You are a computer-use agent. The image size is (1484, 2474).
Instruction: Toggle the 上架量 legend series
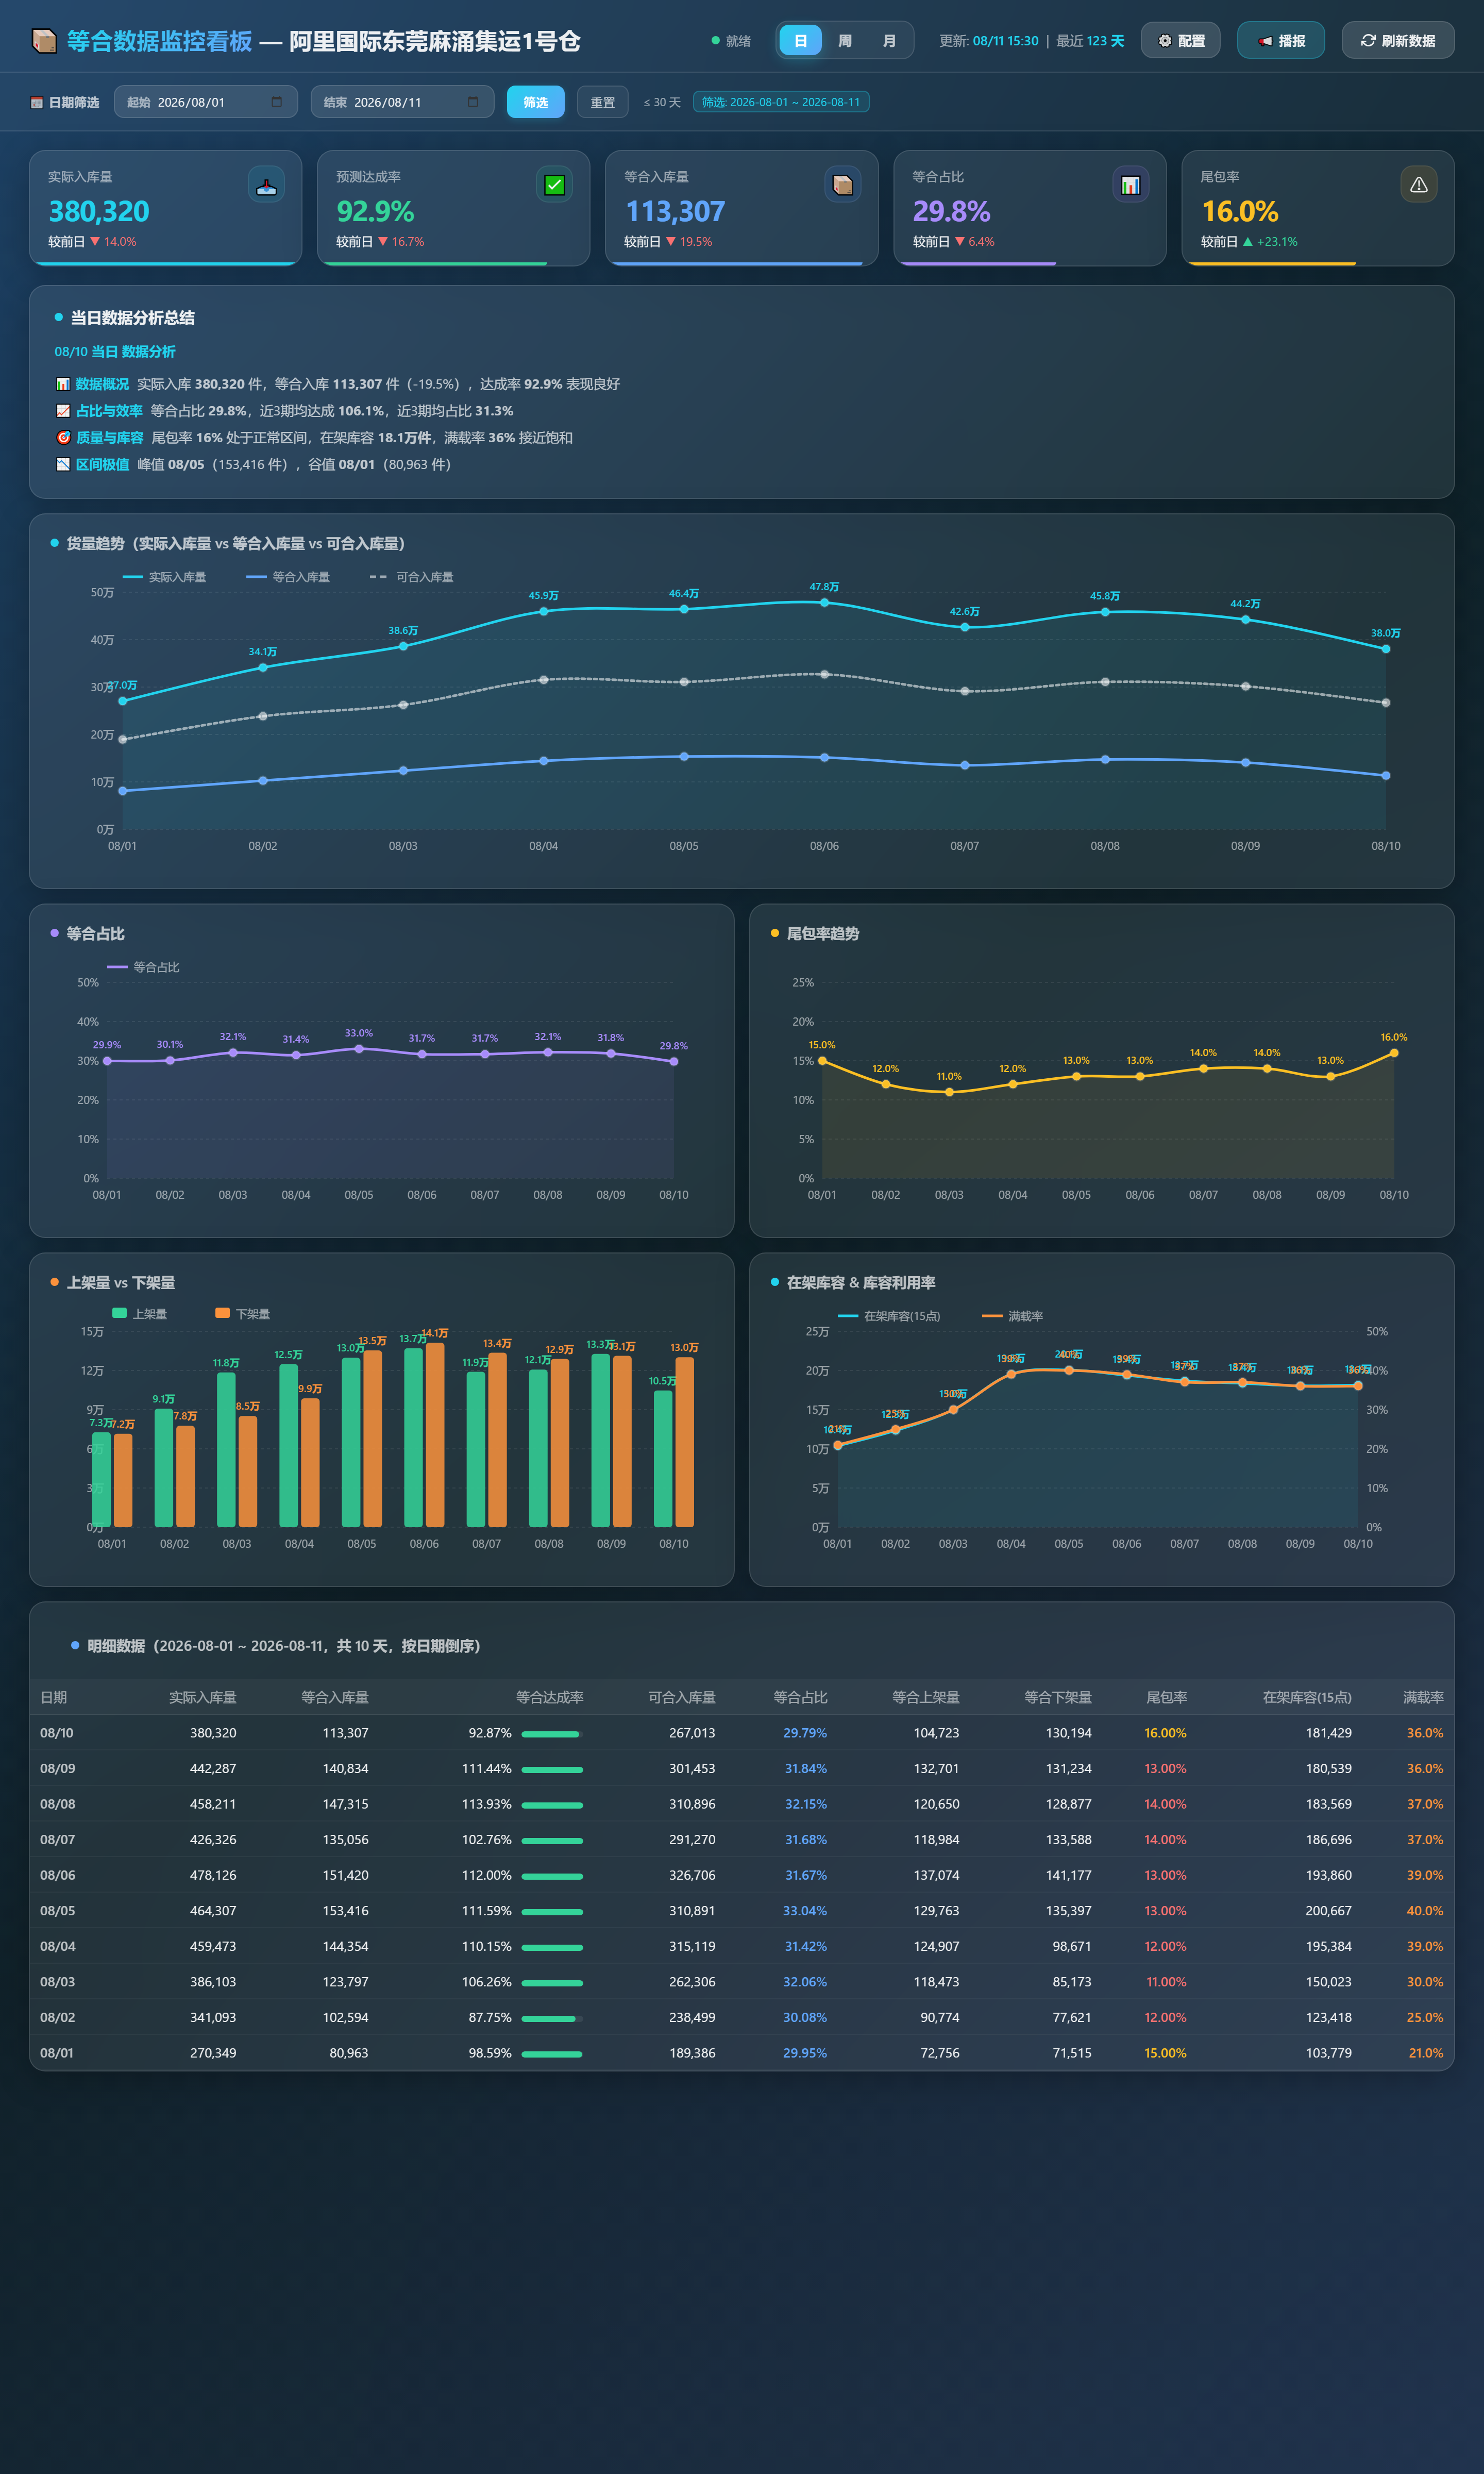(x=140, y=1314)
